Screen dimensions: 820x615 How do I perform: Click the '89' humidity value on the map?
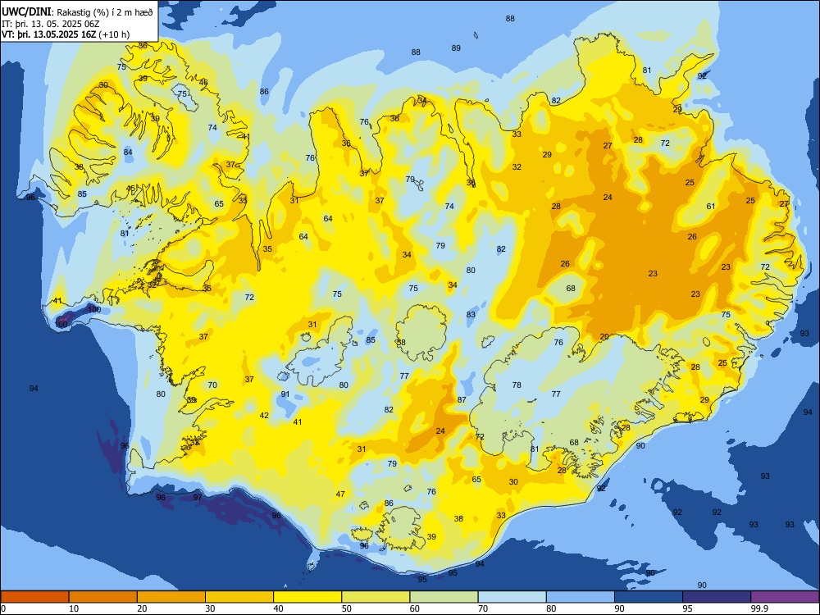tap(456, 48)
